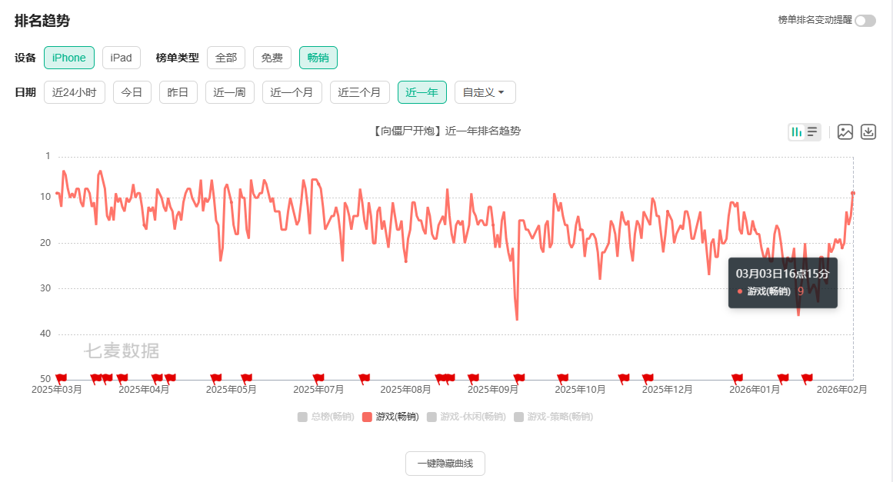Select the chart view icon
The image size is (893, 482).
[797, 132]
